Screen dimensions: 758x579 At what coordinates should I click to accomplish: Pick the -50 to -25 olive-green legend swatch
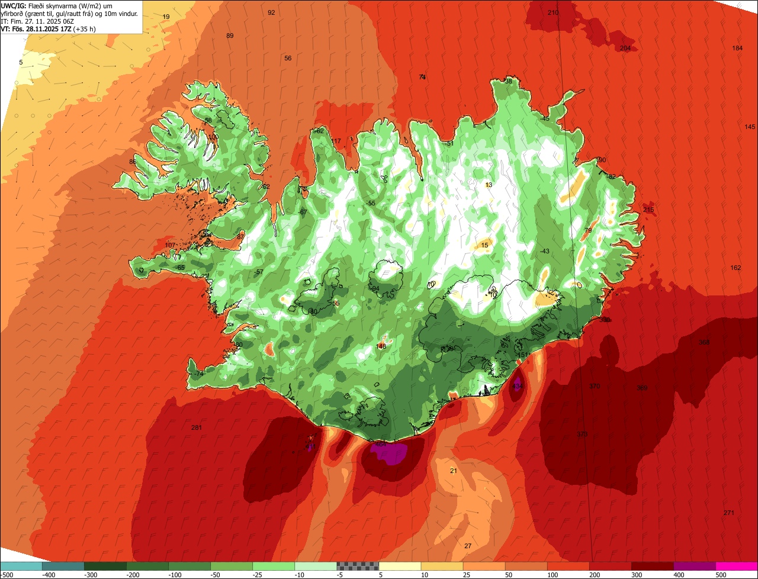pos(231,566)
